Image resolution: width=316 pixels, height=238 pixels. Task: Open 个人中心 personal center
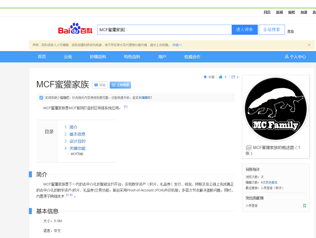(295, 57)
